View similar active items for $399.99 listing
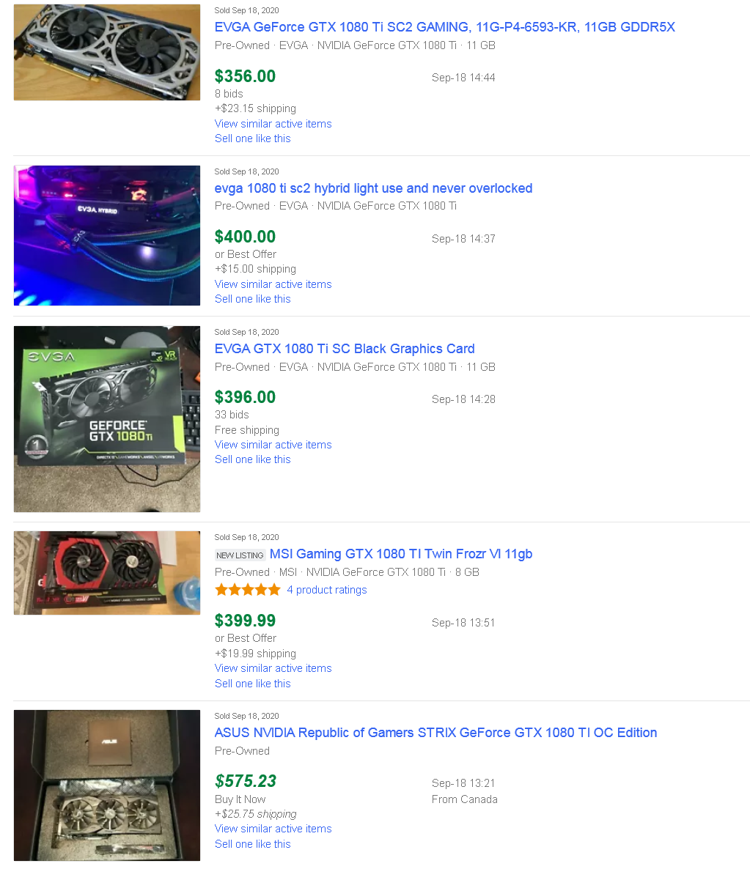The width and height of the screenshot is (750, 869). (273, 668)
